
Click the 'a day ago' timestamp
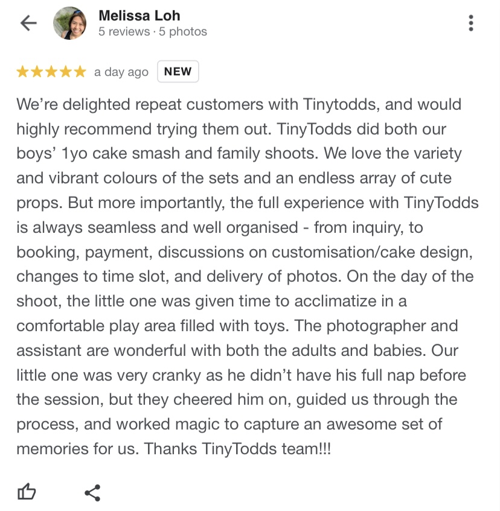coord(121,72)
